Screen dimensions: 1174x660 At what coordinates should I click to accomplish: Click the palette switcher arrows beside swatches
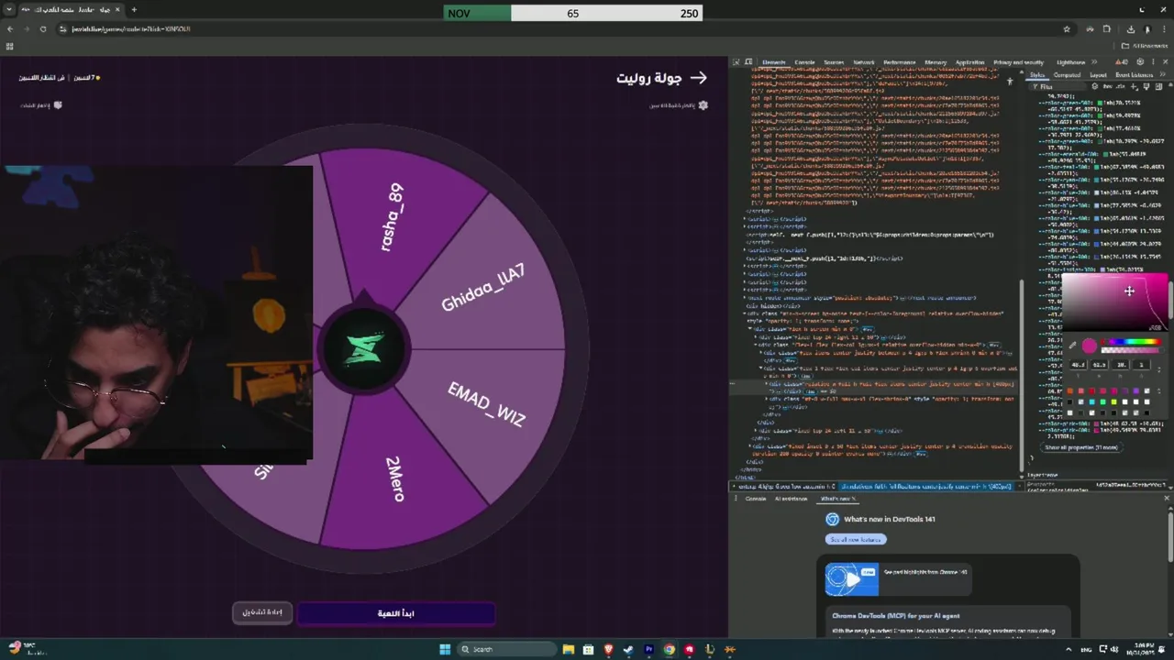pos(1159,390)
